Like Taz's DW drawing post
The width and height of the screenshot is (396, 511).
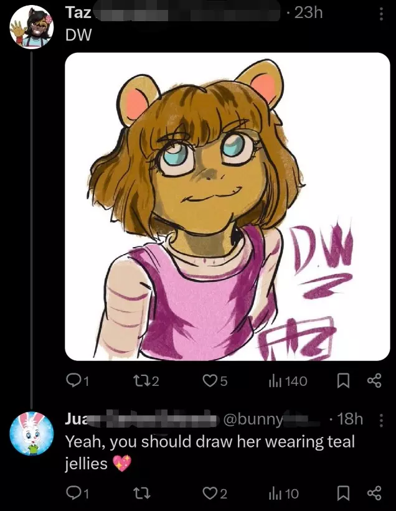coord(215,381)
